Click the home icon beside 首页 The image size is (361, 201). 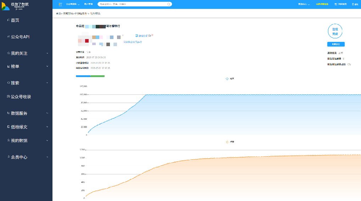pyautogui.click(x=9, y=20)
